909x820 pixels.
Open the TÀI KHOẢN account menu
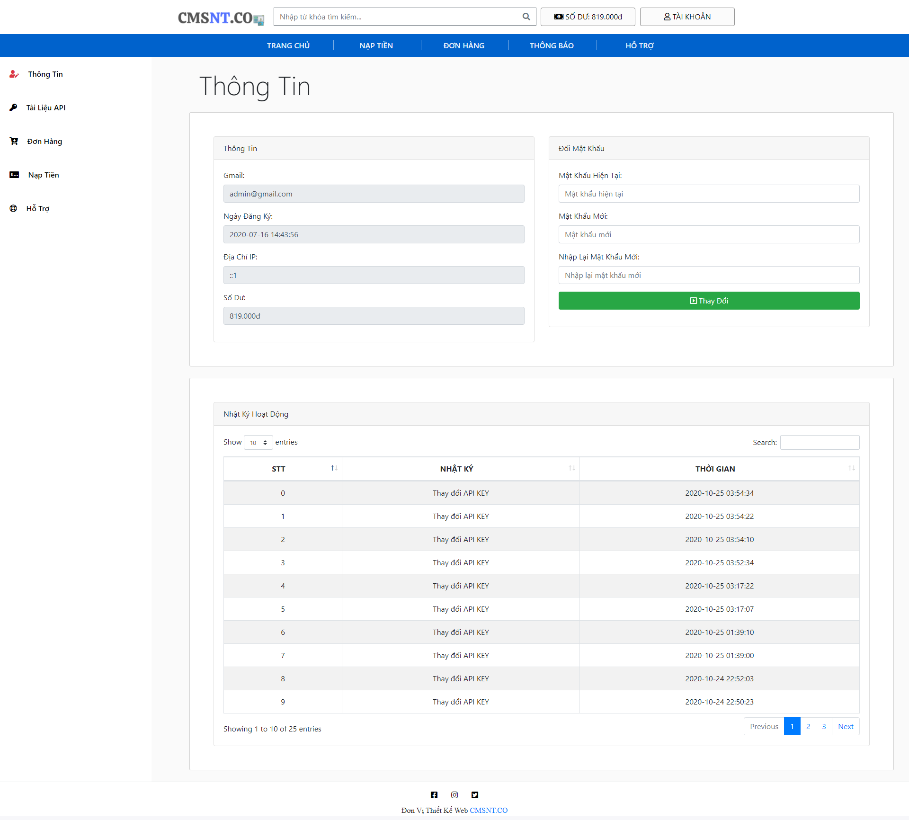click(x=687, y=17)
